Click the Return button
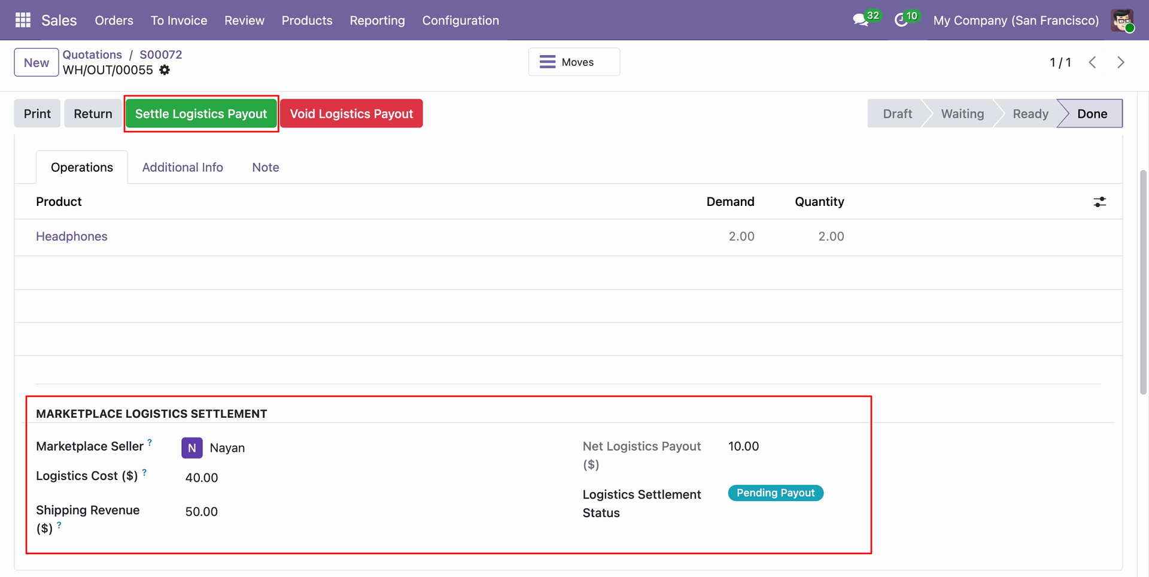 [93, 114]
